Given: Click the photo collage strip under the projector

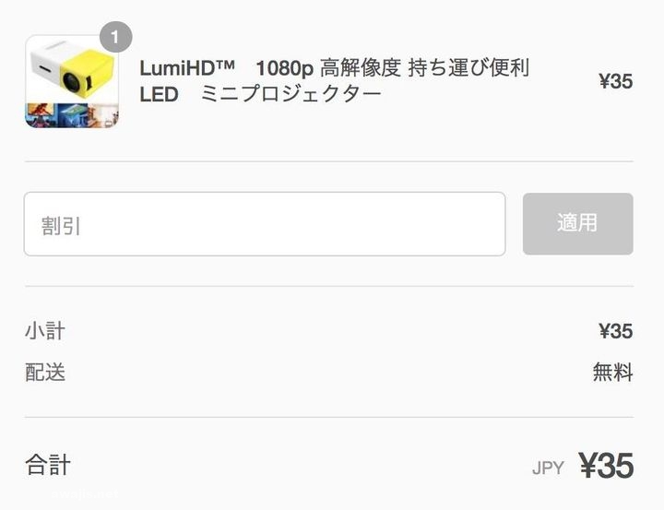Looking at the screenshot, I should click(x=71, y=115).
